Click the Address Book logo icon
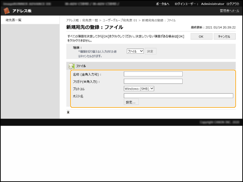The height and width of the screenshot is (182, 243). 7,10
